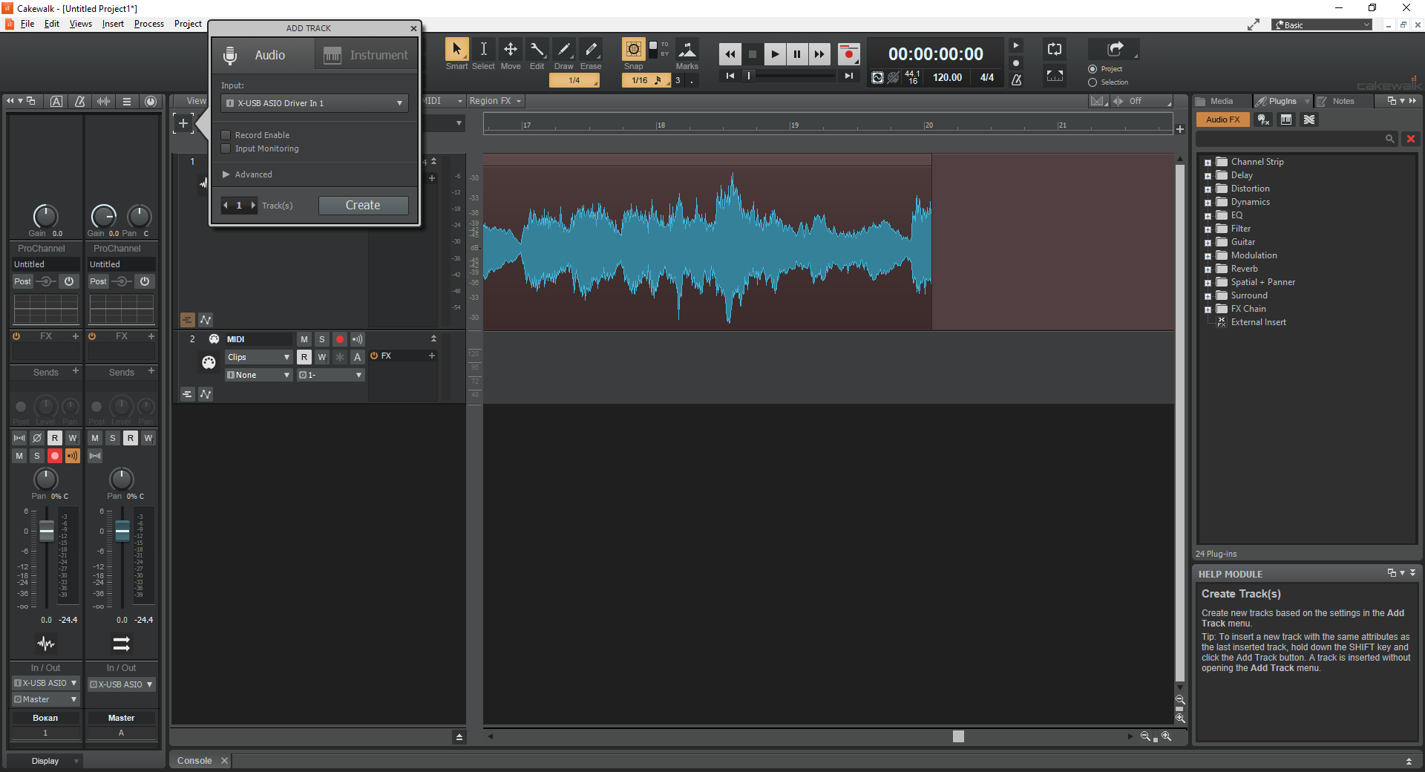Screen dimensions: 1425x772
Task: Increase the number of tracks arrow
Action: (253, 206)
